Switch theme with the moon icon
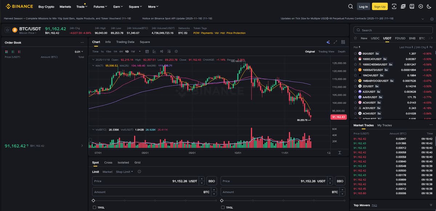Screen dimensions: 436x211 [429, 7]
